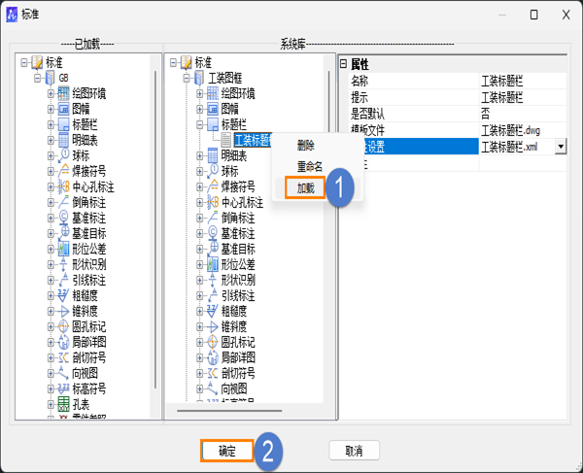The image size is (583, 473).
Task: Select 焊接符号 in the 系统库 tree
Action: click(x=238, y=186)
